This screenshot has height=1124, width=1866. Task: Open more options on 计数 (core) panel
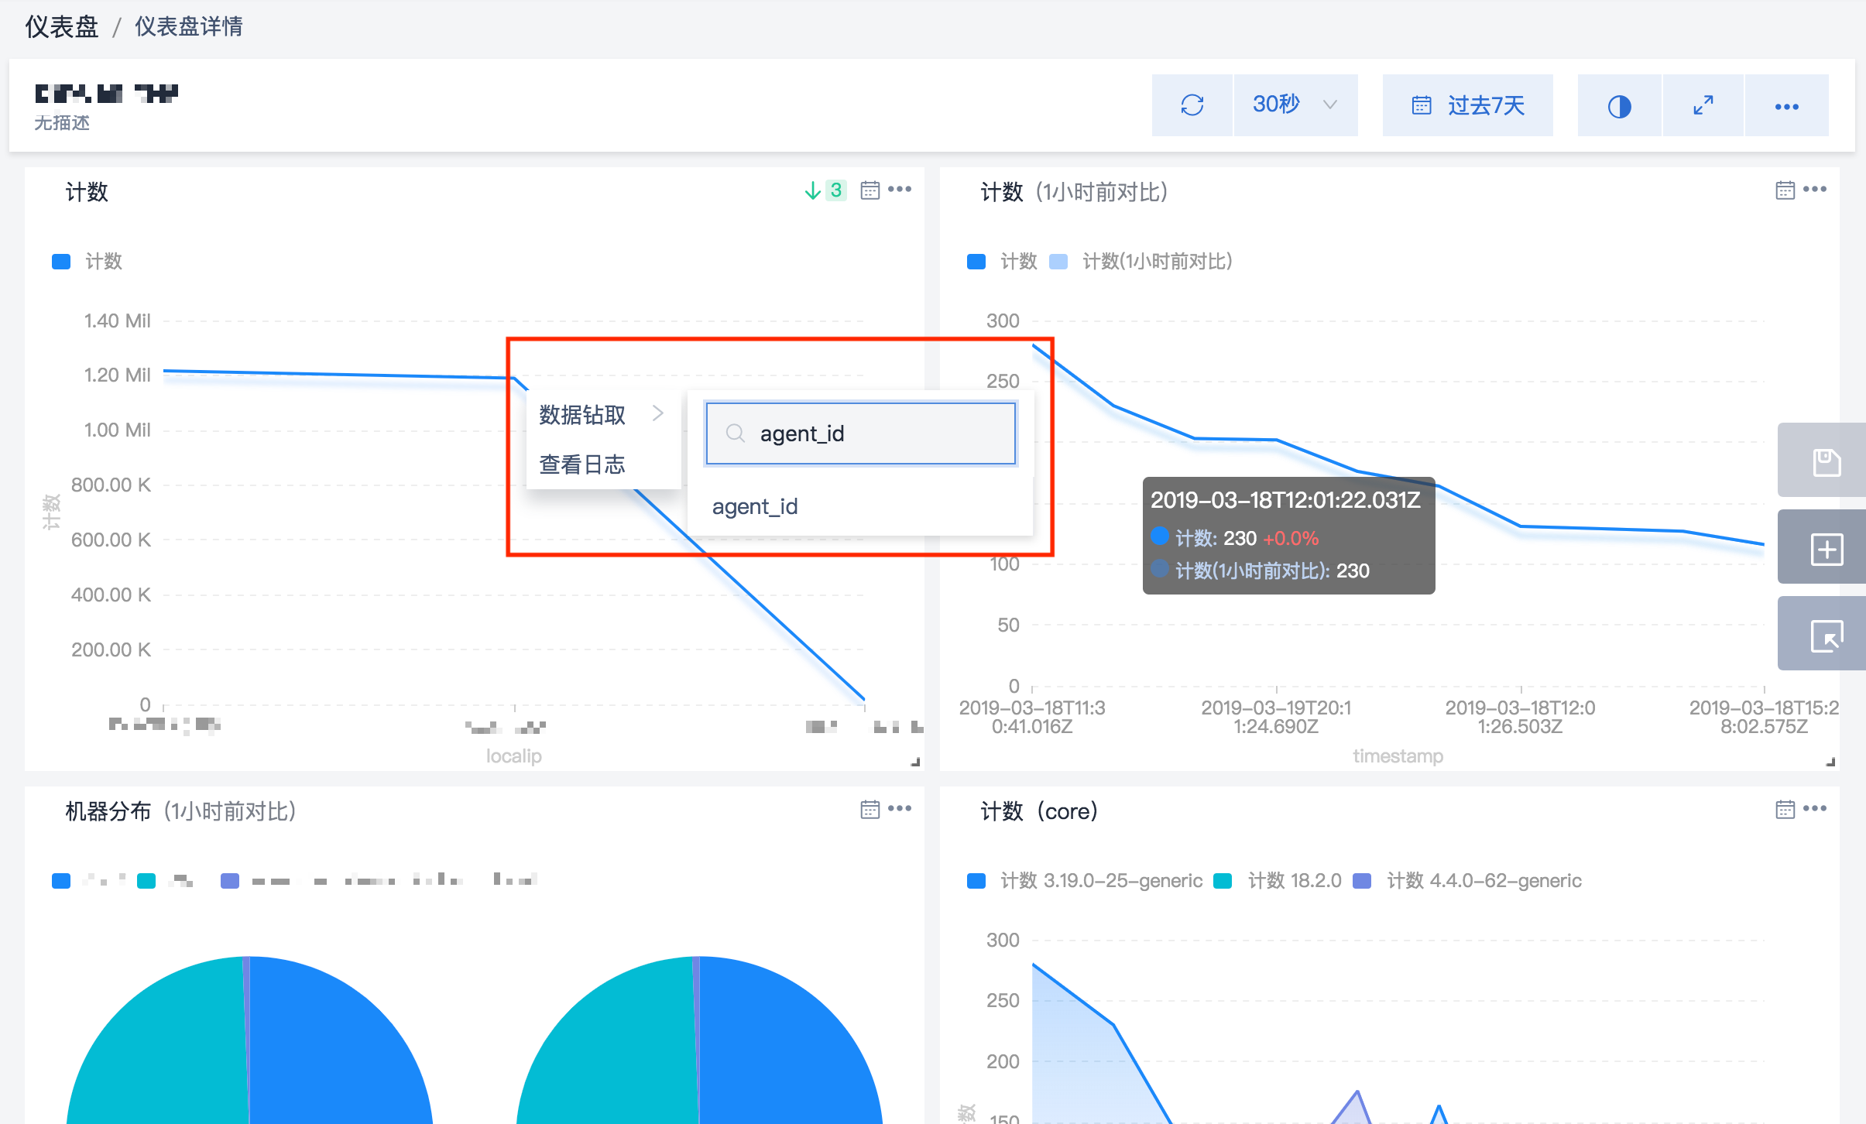click(1815, 809)
